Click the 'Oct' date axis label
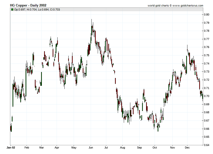 [x=155, y=147]
